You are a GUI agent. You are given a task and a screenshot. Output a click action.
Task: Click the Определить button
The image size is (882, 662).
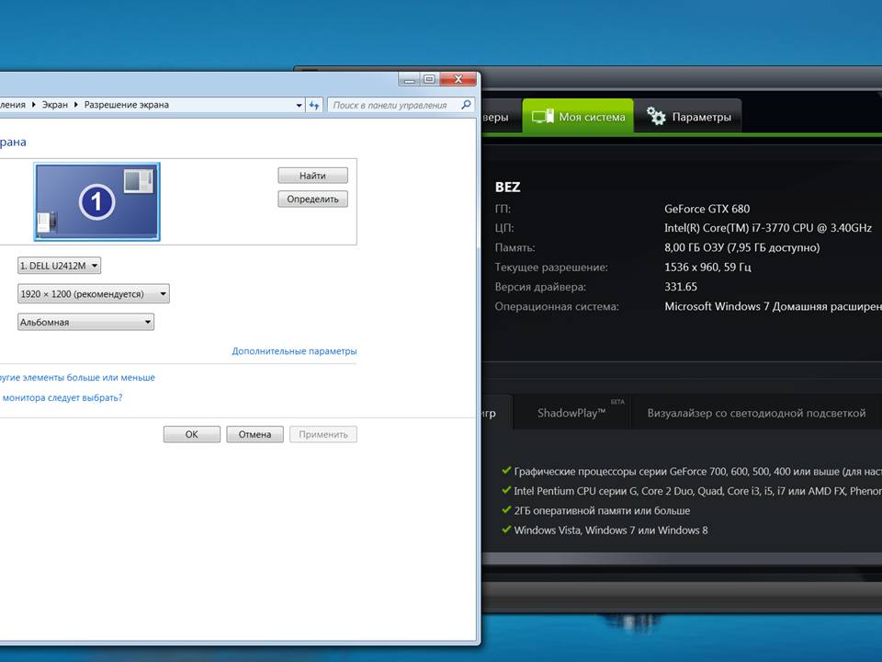[312, 200]
